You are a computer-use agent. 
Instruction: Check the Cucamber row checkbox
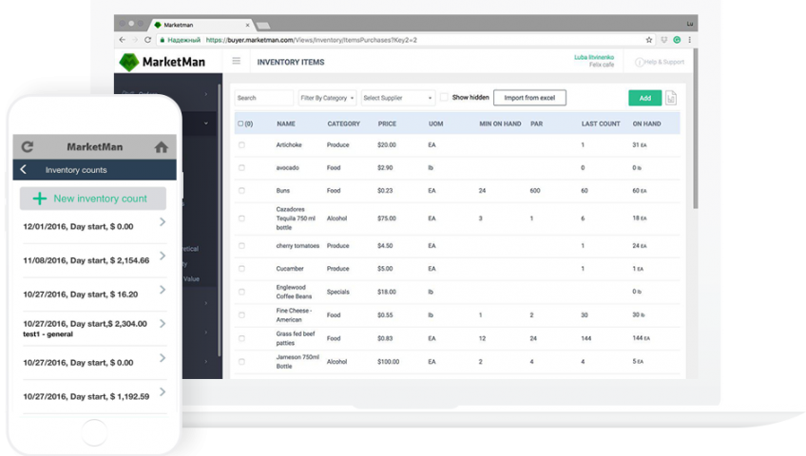[241, 269]
